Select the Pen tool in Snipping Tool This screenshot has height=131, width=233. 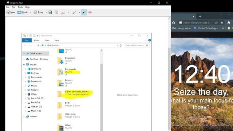coord(74,12)
